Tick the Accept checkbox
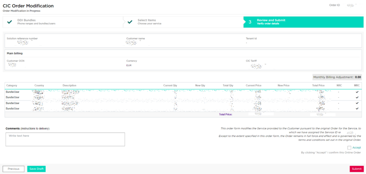 coord(349,148)
